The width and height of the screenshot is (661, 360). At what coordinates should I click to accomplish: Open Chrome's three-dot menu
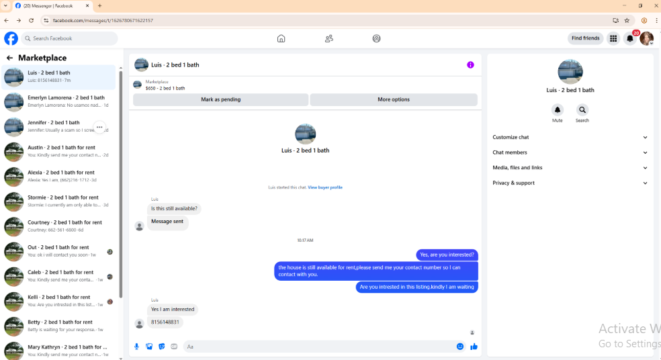(656, 20)
